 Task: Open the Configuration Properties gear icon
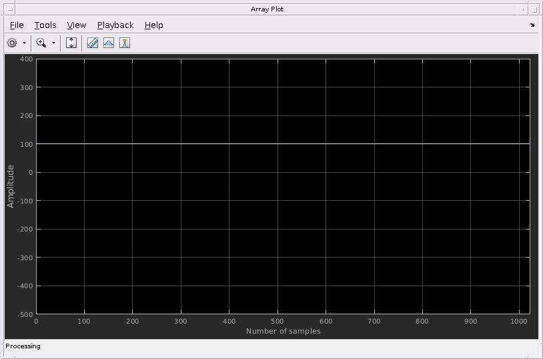pos(12,43)
